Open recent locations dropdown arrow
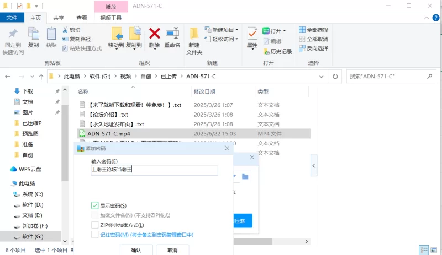 click(x=32, y=77)
